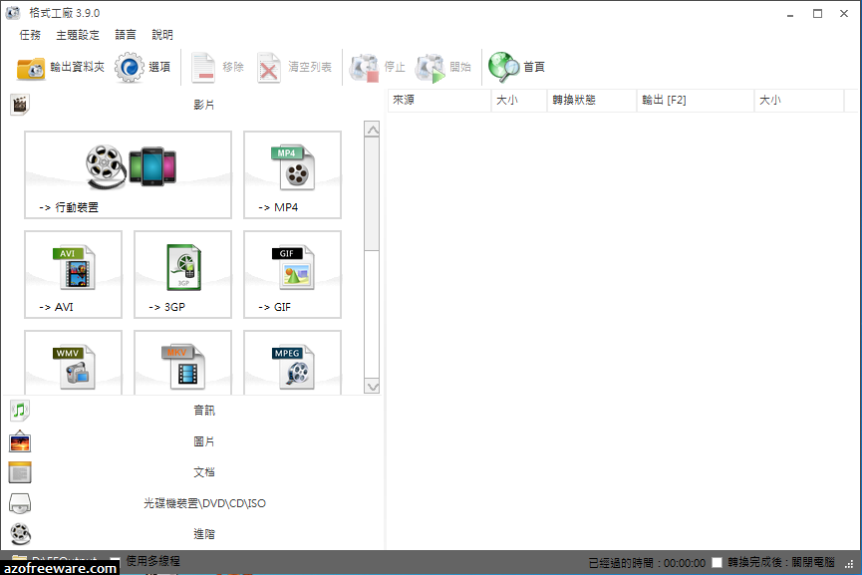Toggle 轉換完成後：關閉電腦 checkbox
The height and width of the screenshot is (575, 862).
point(717,562)
